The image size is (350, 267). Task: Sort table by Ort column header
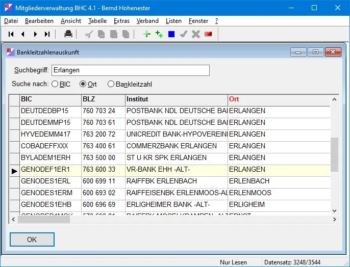click(277, 99)
